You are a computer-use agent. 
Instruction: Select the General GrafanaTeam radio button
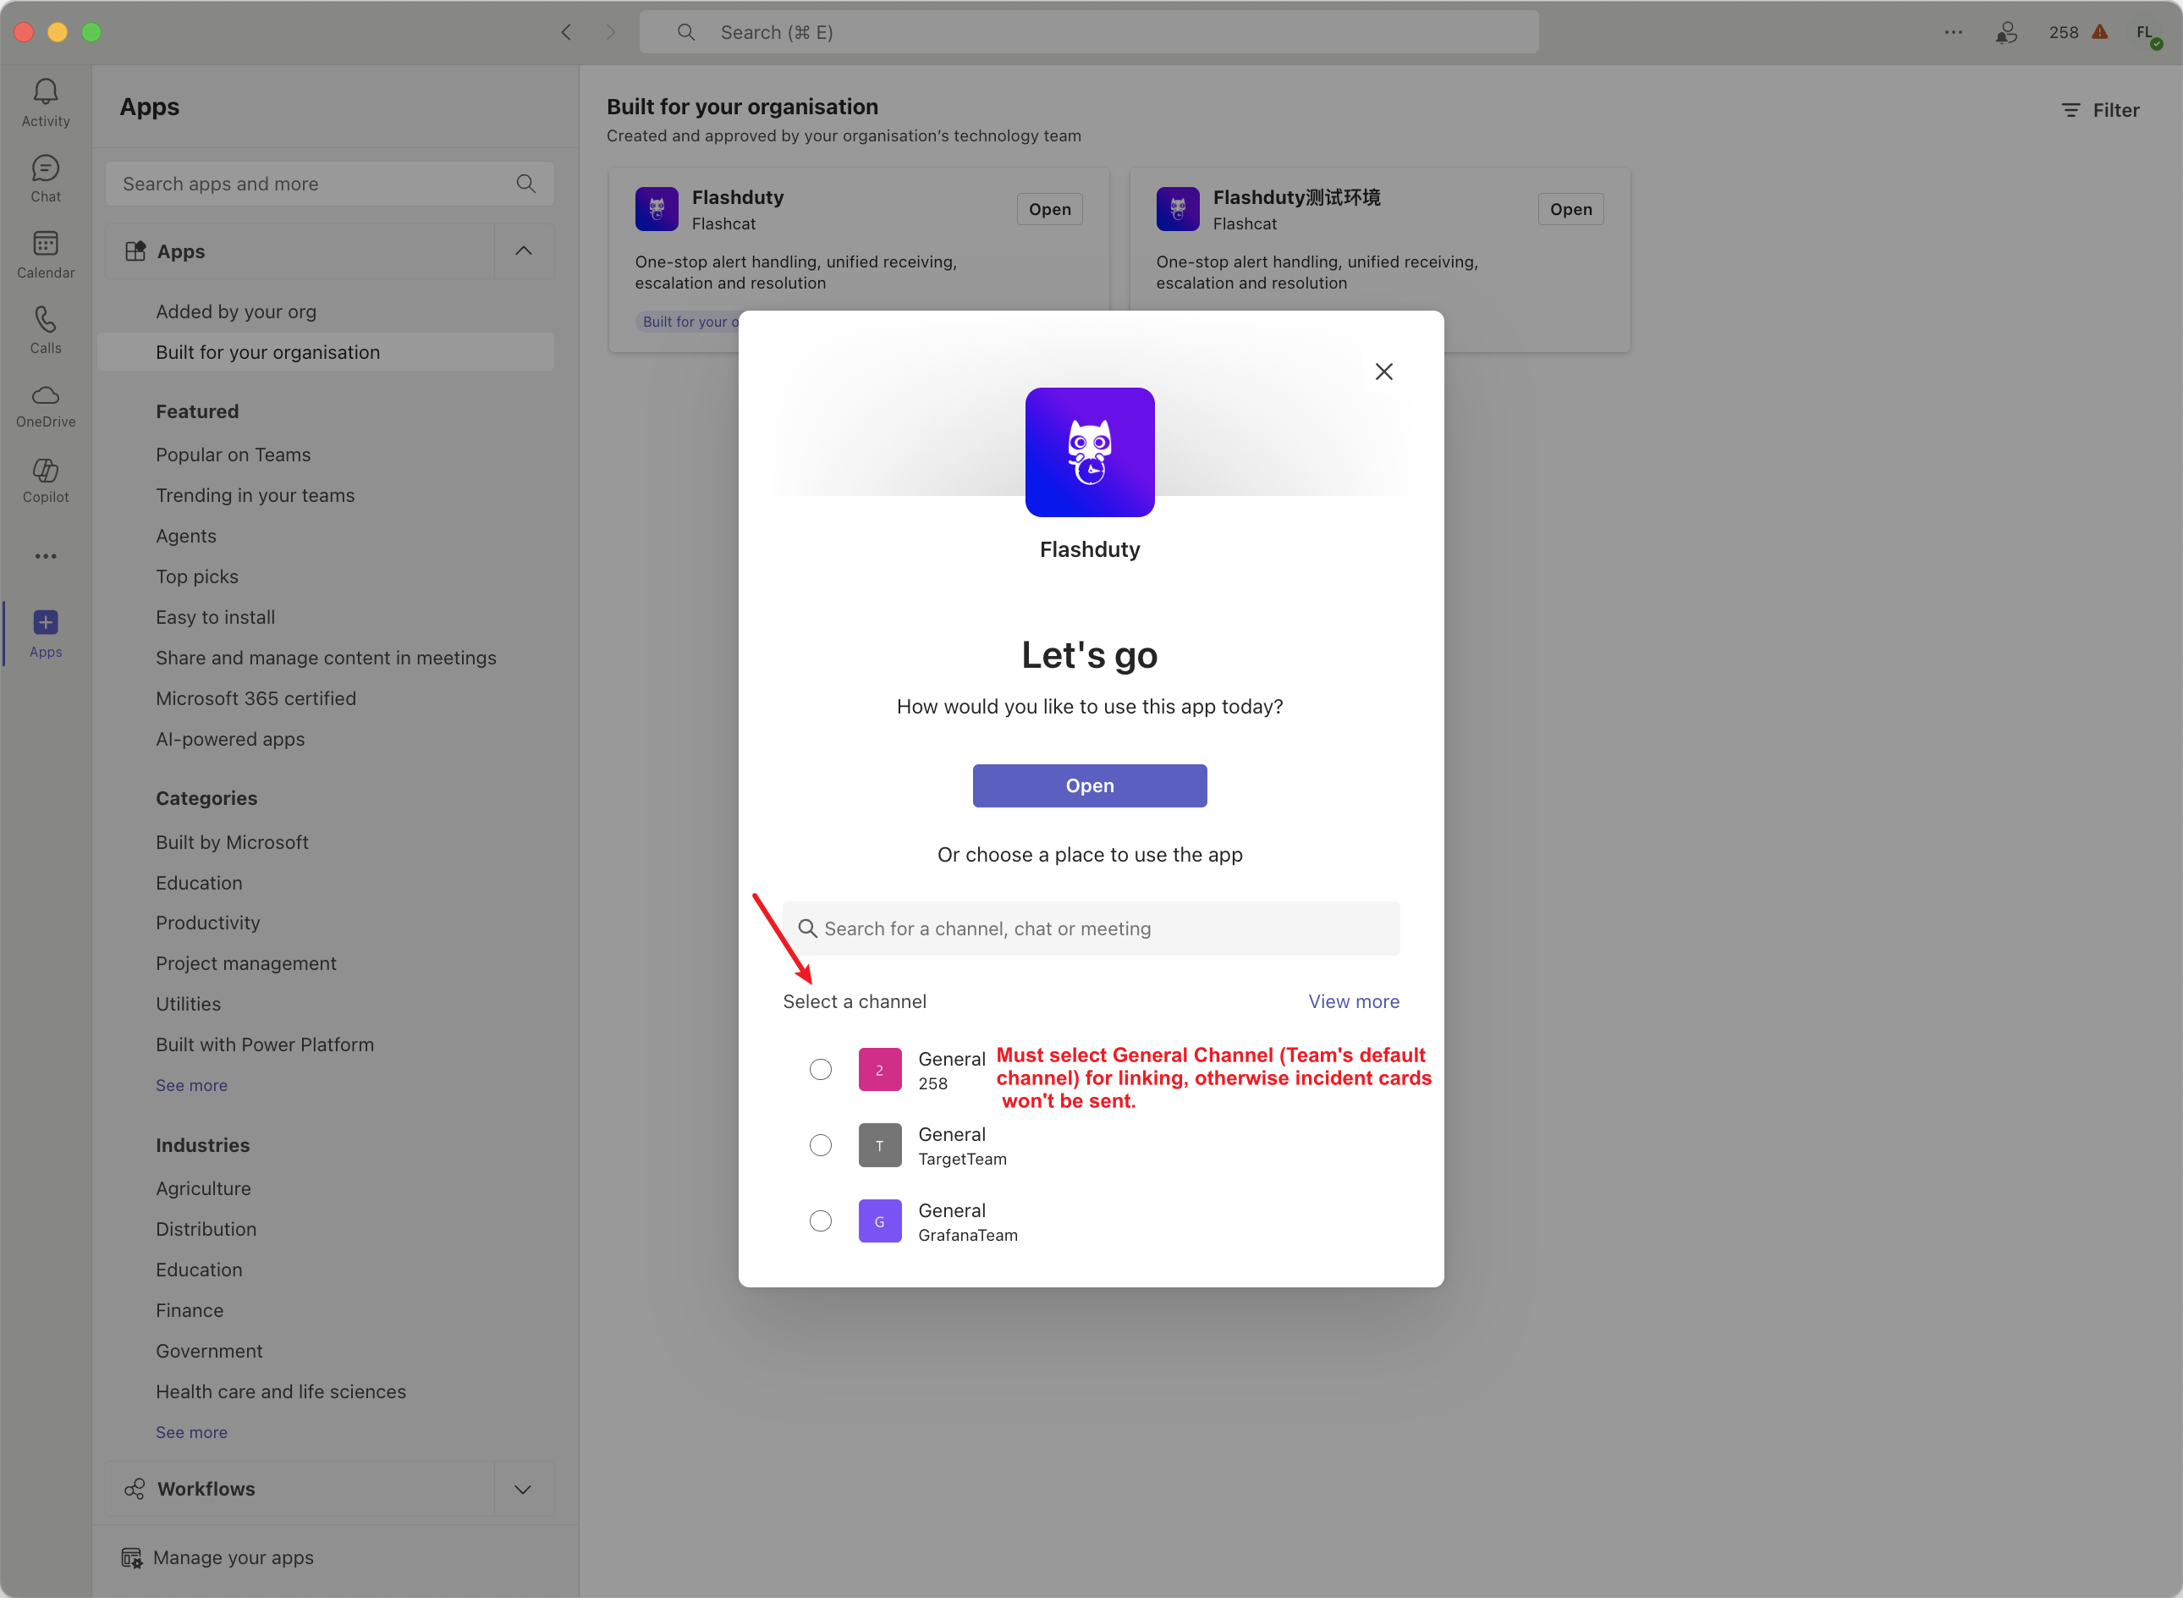(x=820, y=1221)
